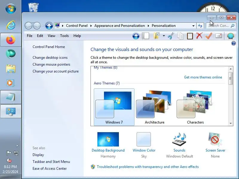Open Taskbar and Start Menu link
The width and height of the screenshot is (239, 179).
(x=51, y=162)
